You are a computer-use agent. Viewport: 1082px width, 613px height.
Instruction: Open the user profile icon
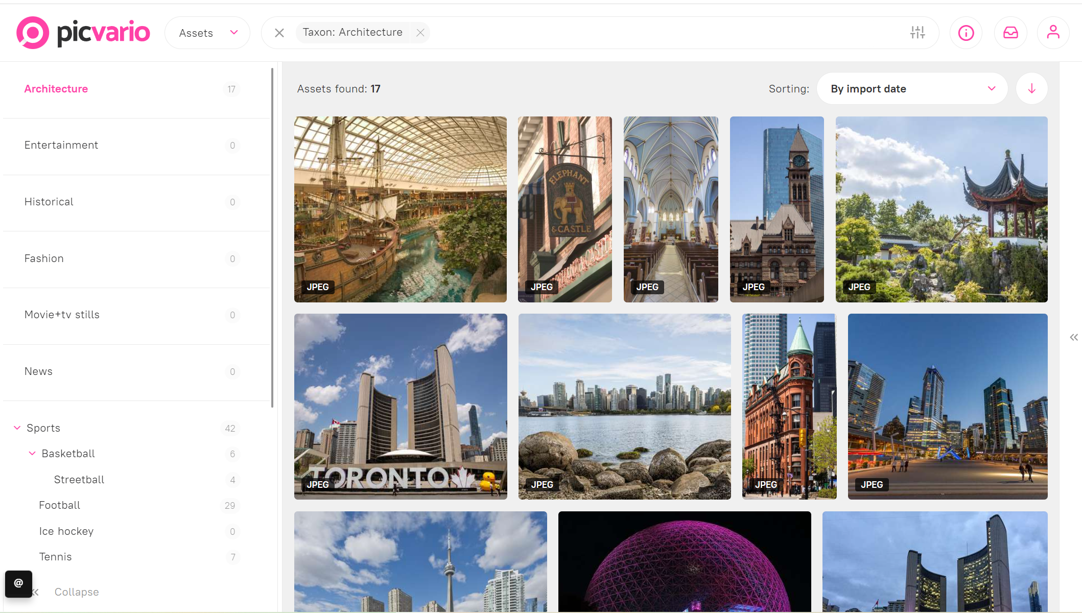(1053, 33)
